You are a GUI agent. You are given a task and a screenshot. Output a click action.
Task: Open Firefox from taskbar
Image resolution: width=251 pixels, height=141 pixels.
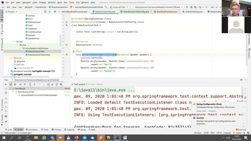click(76, 137)
